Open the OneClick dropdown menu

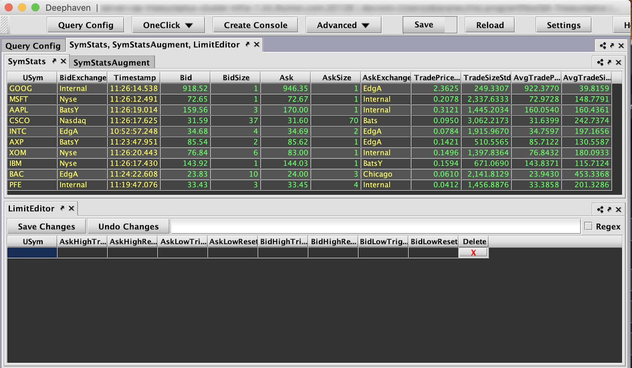[168, 25]
